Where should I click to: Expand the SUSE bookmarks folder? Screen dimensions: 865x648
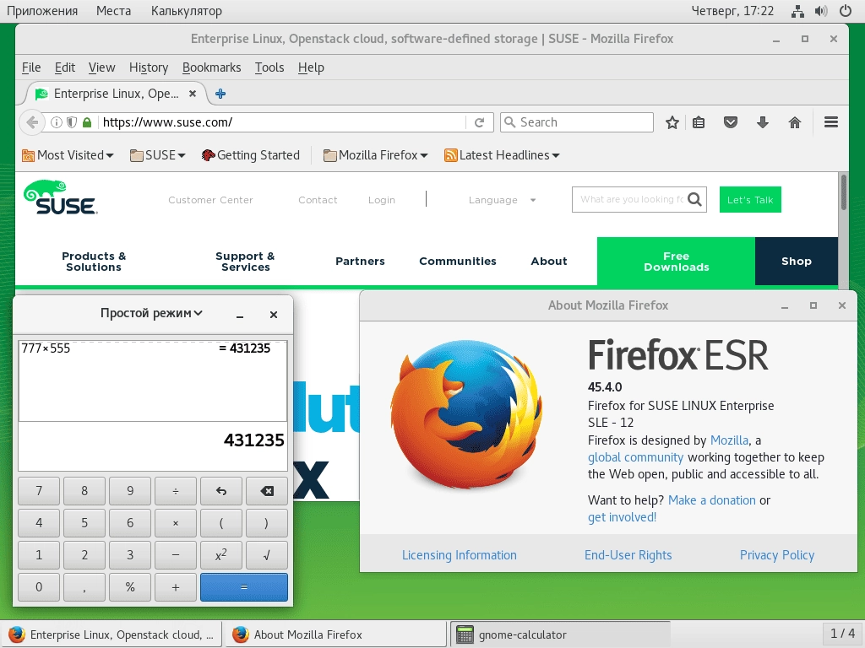click(x=158, y=155)
